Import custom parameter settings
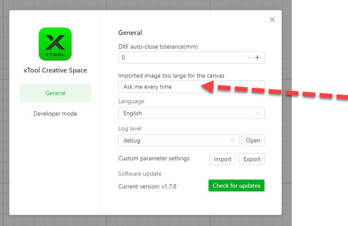The height and width of the screenshot is (226, 348). [222, 159]
